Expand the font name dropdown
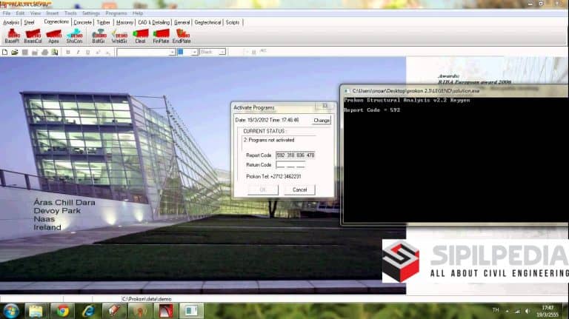569x319 pixels. point(171,52)
